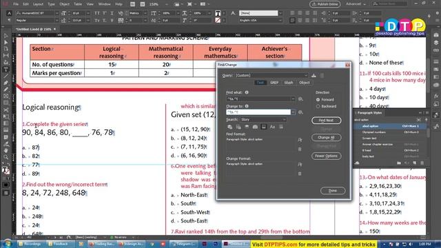Toggle Include Locked Layers search option
This screenshot has width=441, height=248.
click(x=229, y=127)
